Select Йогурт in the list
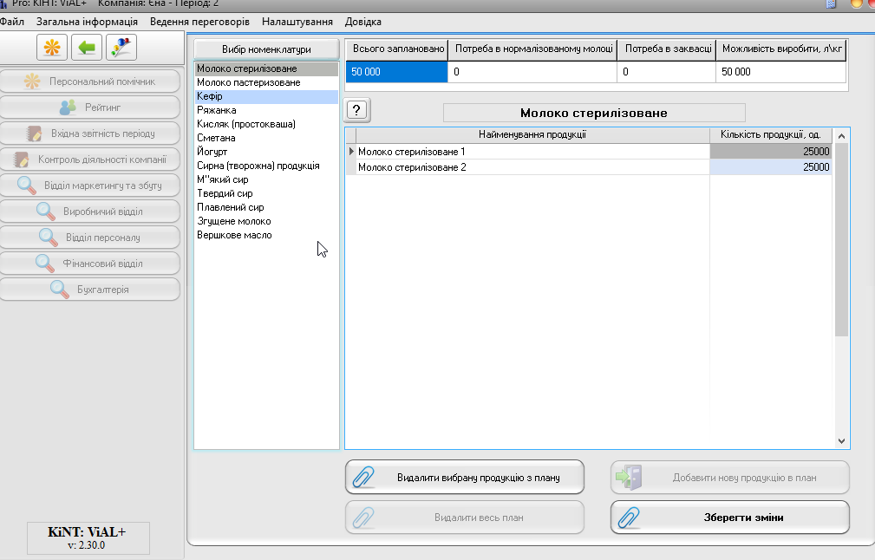The width and height of the screenshot is (875, 560). (267, 152)
